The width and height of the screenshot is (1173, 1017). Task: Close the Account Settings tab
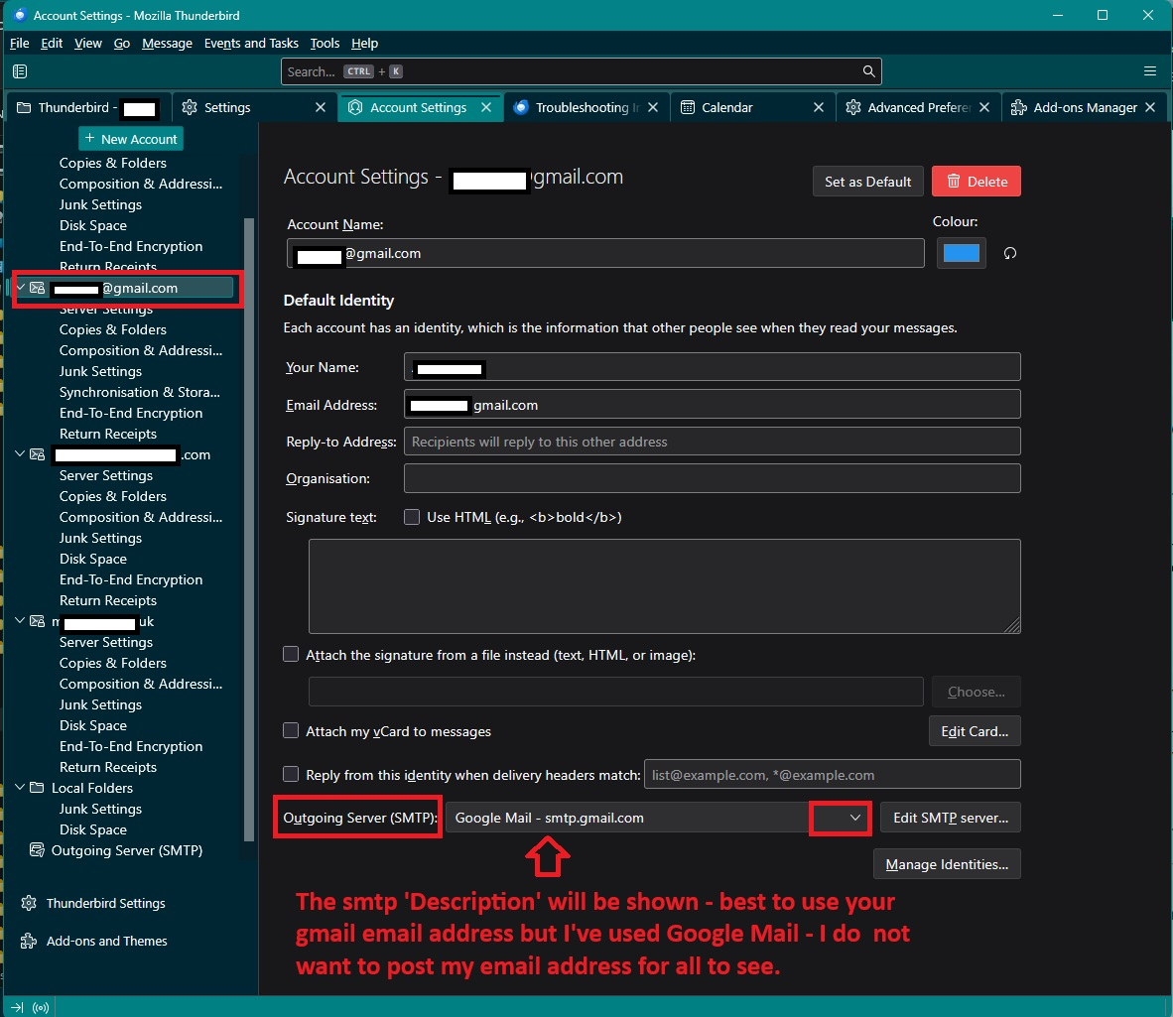coord(486,107)
